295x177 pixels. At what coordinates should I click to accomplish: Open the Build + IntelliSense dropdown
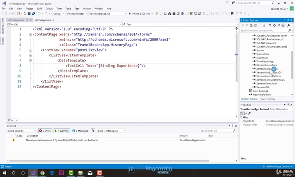(x=111, y=131)
